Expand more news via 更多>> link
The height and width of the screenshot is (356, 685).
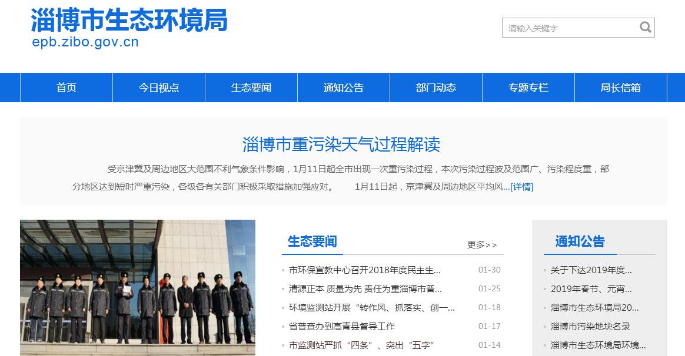tap(482, 244)
